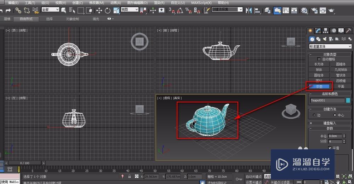The width and height of the screenshot is (354, 184).
Task: Open the Motion command panel tab
Action: pyautogui.click(x=334, y=30)
